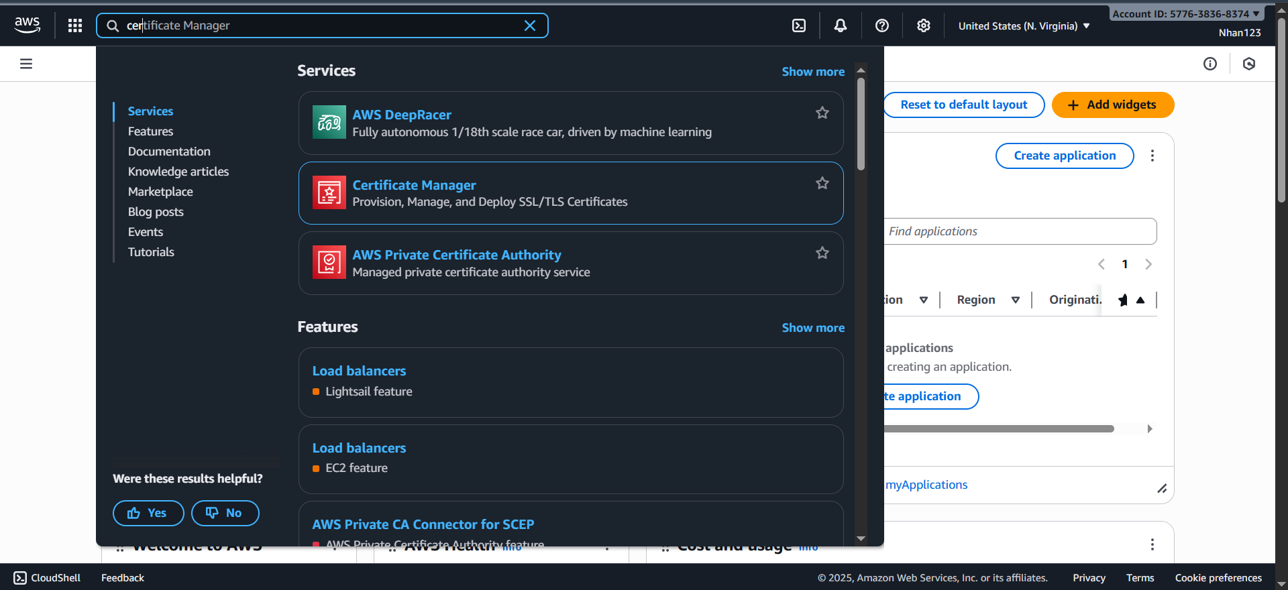This screenshot has height=590, width=1288.
Task: Select Documentation filter in search sidebar
Action: tap(169, 152)
